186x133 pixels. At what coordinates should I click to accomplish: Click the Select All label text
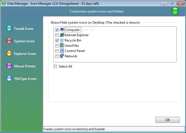click(65, 66)
